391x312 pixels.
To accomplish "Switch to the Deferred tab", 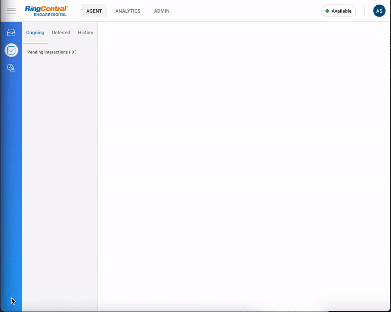I will point(61,33).
